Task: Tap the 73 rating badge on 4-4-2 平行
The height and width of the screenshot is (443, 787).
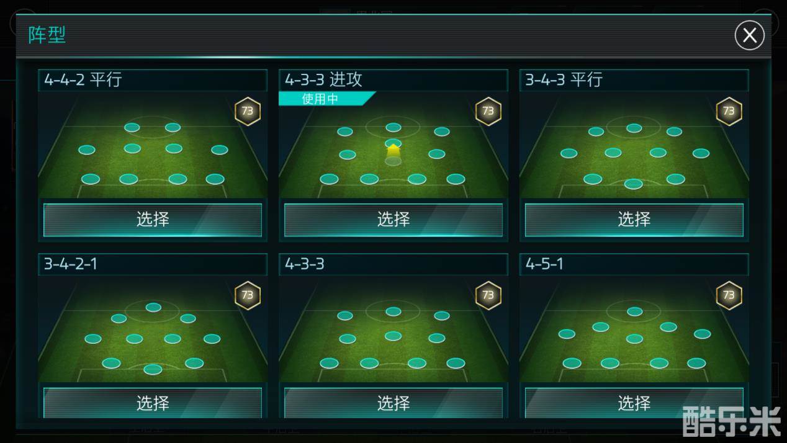Action: point(248,112)
